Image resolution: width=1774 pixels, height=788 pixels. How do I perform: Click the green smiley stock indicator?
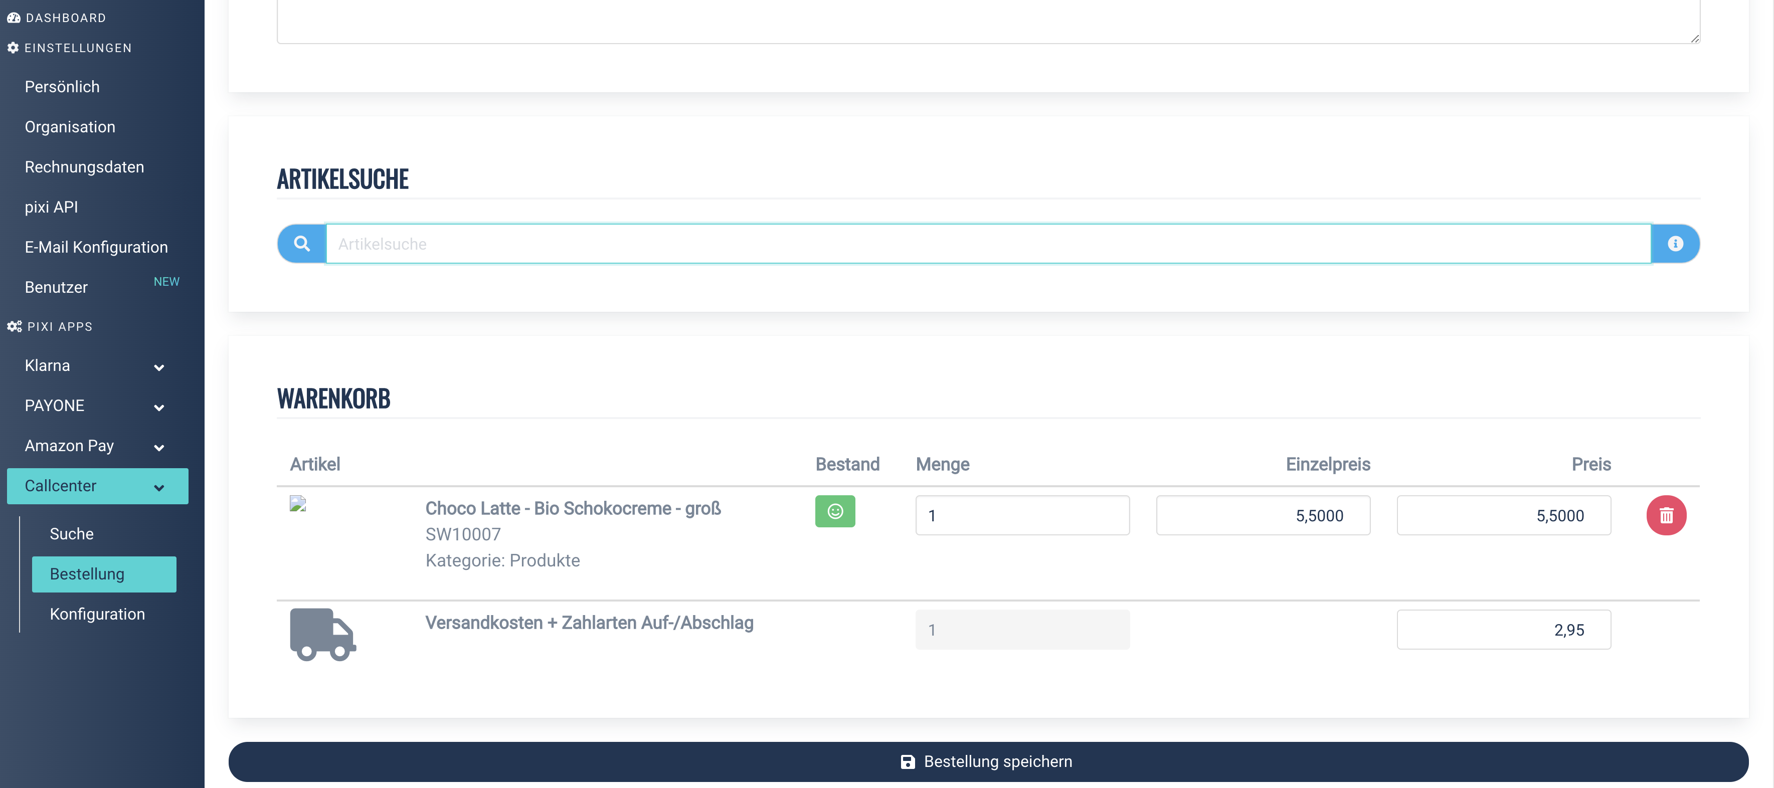click(835, 511)
